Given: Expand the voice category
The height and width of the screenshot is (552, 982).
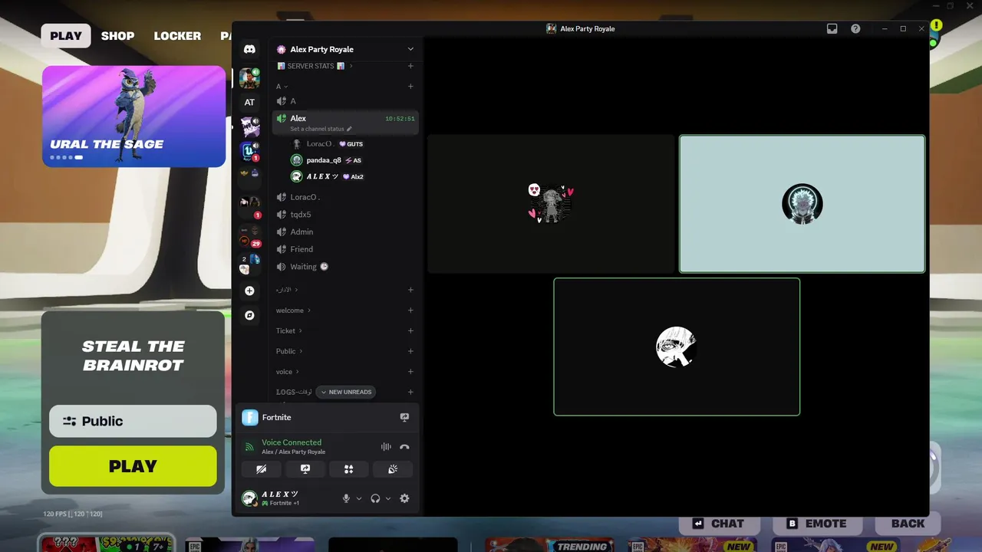Looking at the screenshot, I should point(287,372).
